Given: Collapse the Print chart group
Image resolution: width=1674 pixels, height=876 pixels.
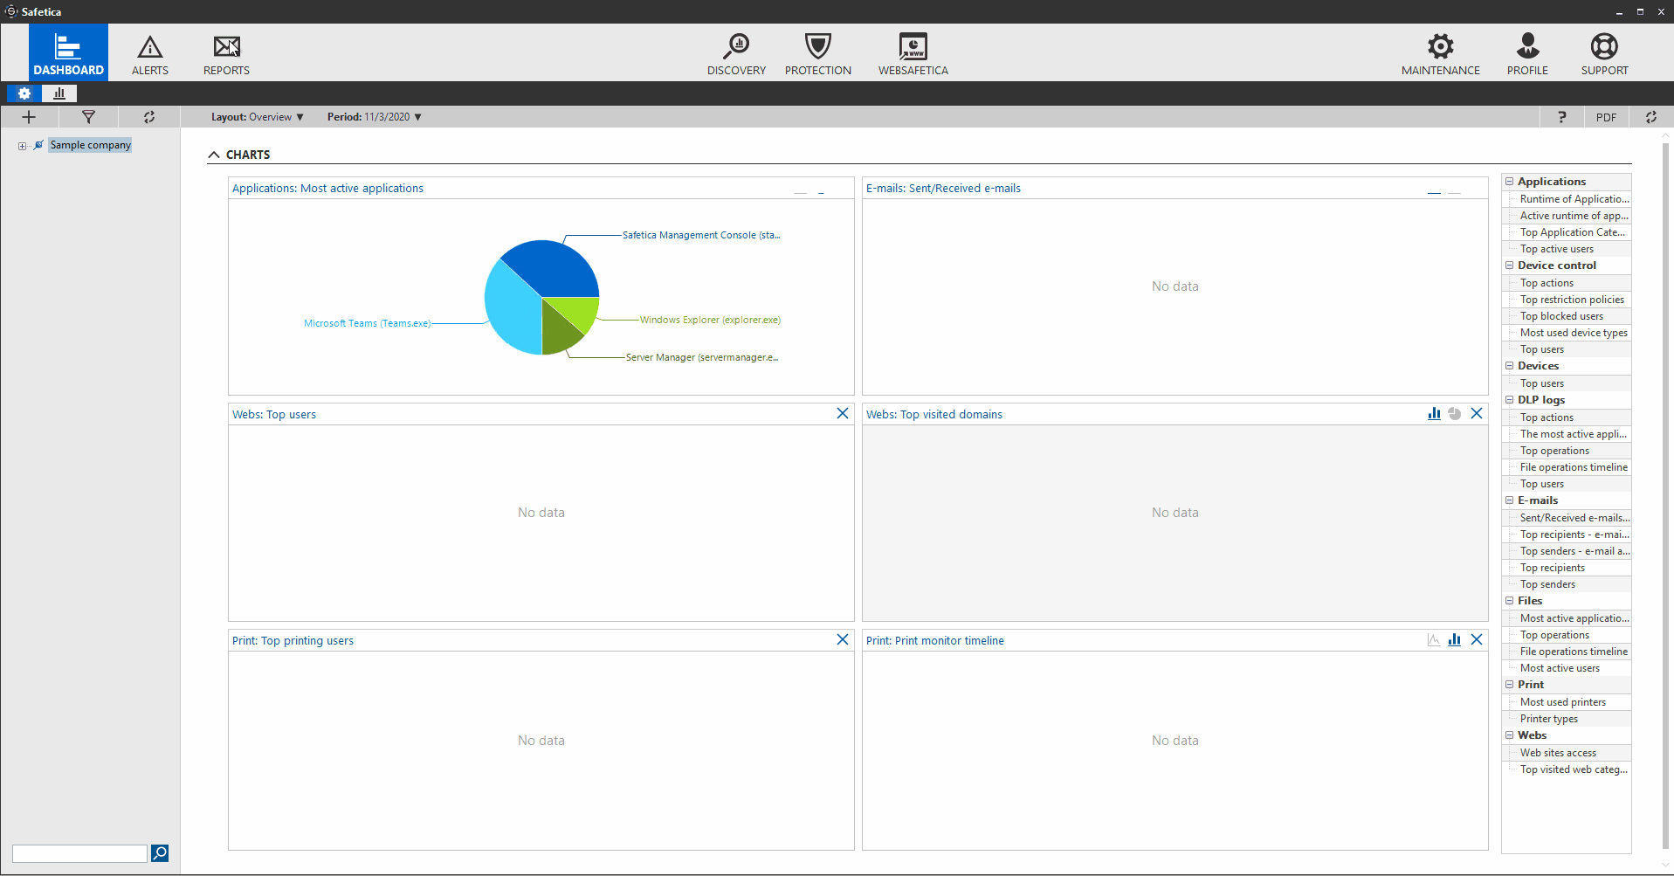Looking at the screenshot, I should (1509, 685).
